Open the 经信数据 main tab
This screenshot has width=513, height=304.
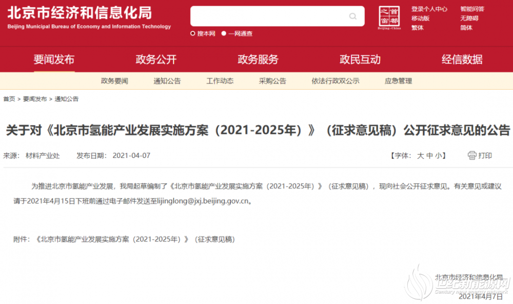pos(462,59)
